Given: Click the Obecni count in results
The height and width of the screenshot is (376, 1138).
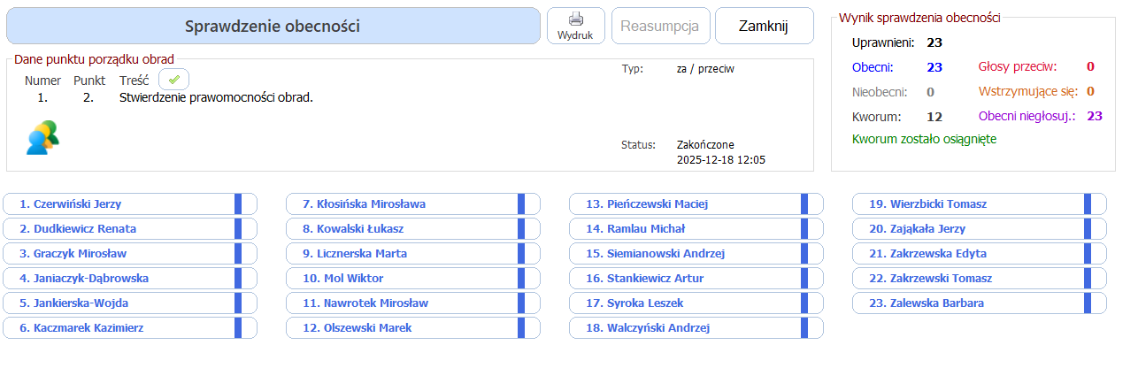Looking at the screenshot, I should coord(934,66).
